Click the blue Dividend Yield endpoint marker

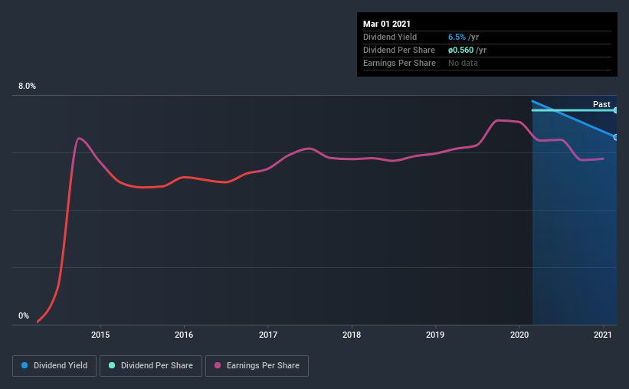[616, 137]
